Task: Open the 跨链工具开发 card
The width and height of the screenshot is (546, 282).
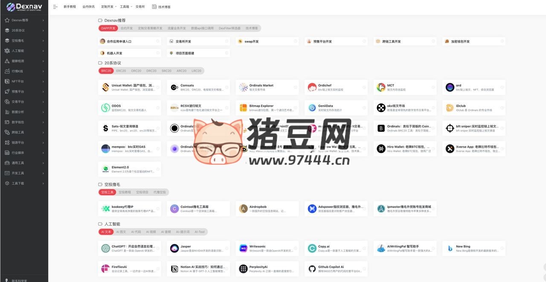Action: pyautogui.click(x=405, y=41)
